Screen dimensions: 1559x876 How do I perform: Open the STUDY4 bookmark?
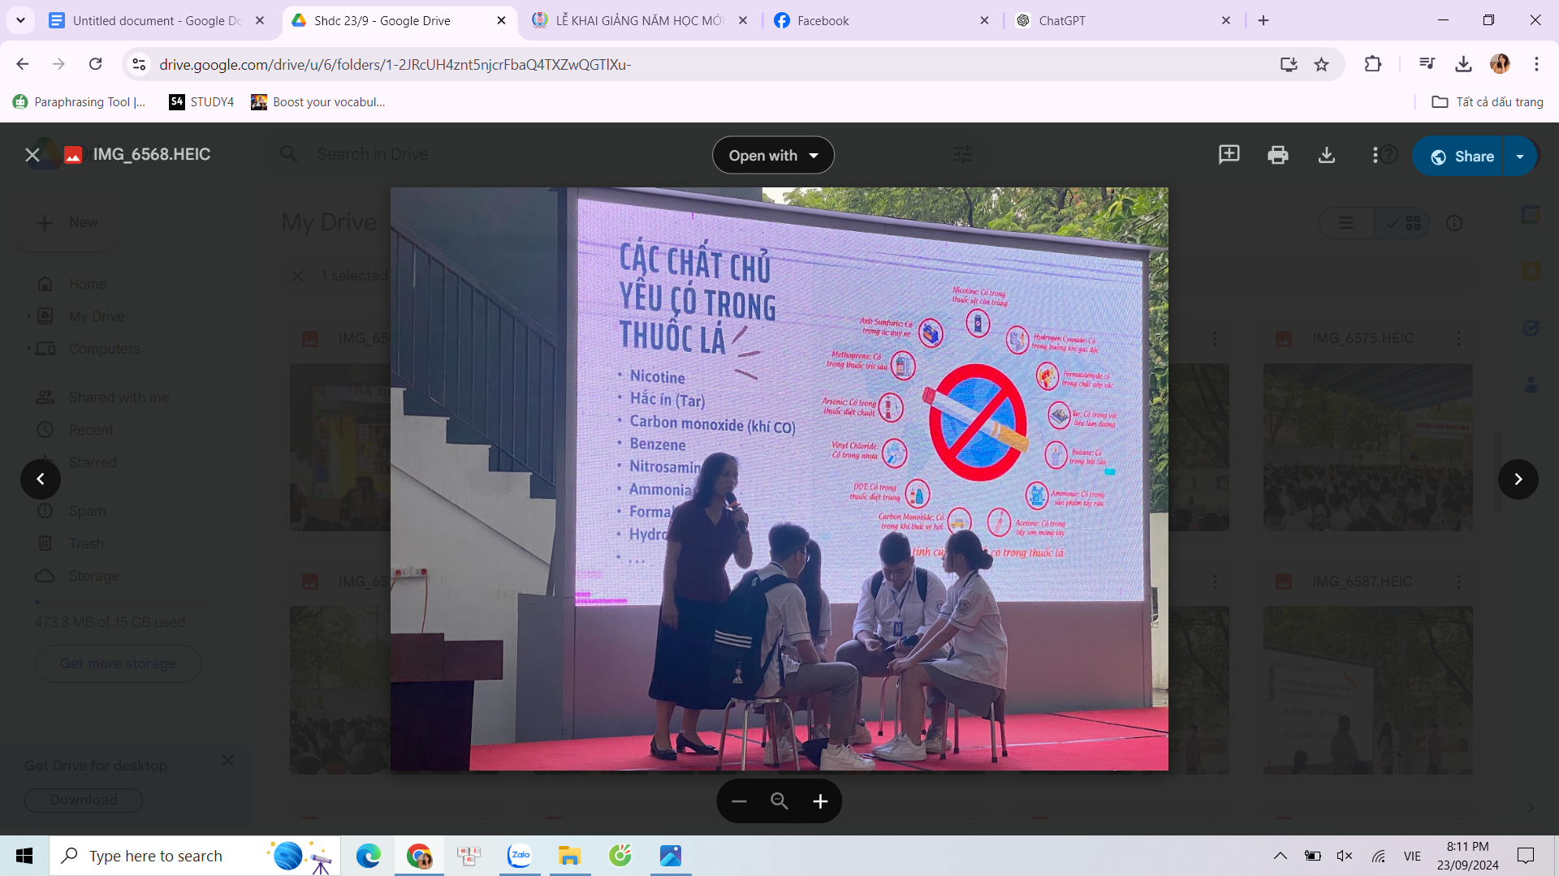click(x=201, y=101)
